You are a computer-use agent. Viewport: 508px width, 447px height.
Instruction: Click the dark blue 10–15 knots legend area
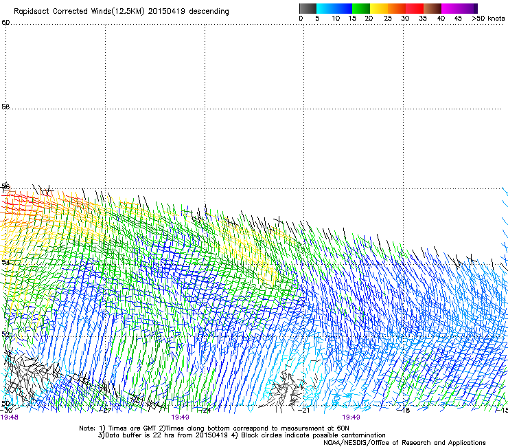click(x=343, y=8)
